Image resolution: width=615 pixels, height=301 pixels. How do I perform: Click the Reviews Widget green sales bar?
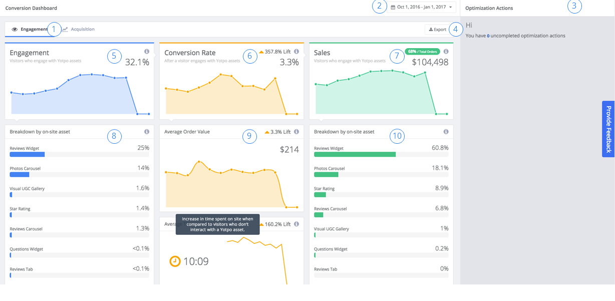coord(355,154)
